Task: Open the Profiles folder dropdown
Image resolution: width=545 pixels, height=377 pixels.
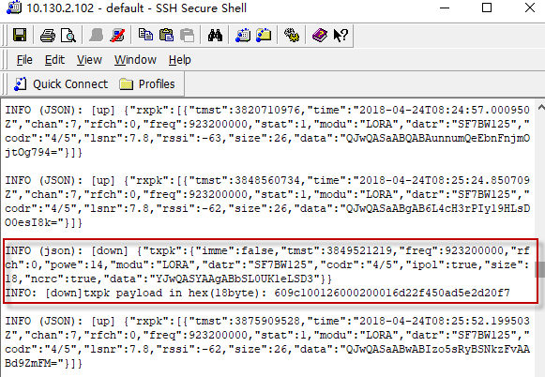Action: coord(147,84)
